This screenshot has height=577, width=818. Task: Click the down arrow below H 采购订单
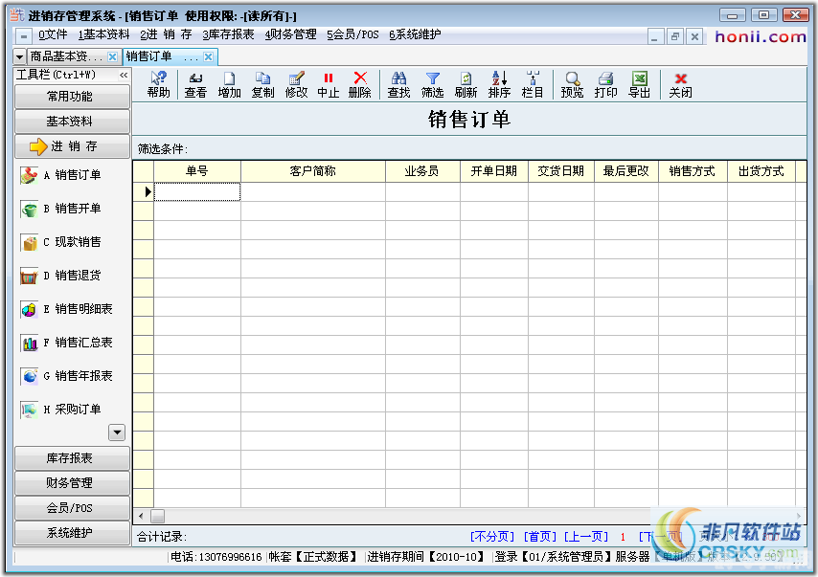(117, 433)
